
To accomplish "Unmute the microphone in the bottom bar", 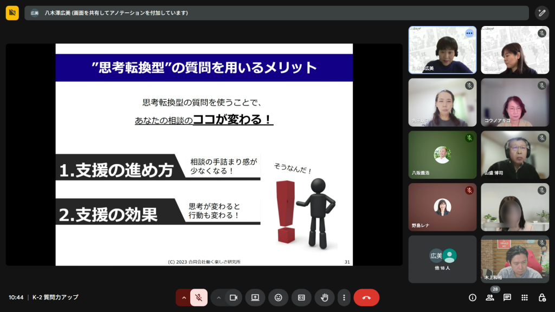I will click(199, 297).
